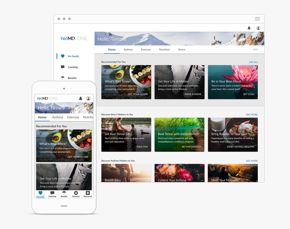This screenshot has width=290, height=229.
Task: Tap Rewards star icon in mobile bottom bar
Action: coord(76,193)
